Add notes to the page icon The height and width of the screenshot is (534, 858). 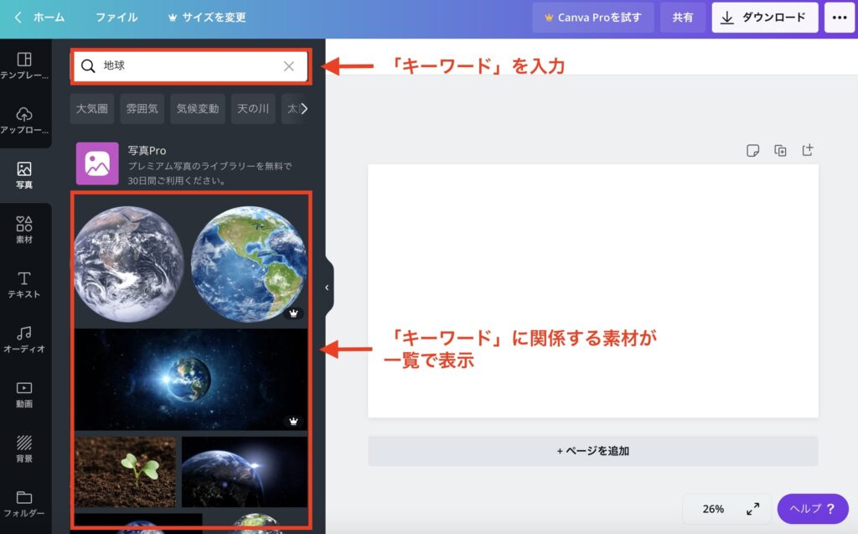[x=753, y=151]
